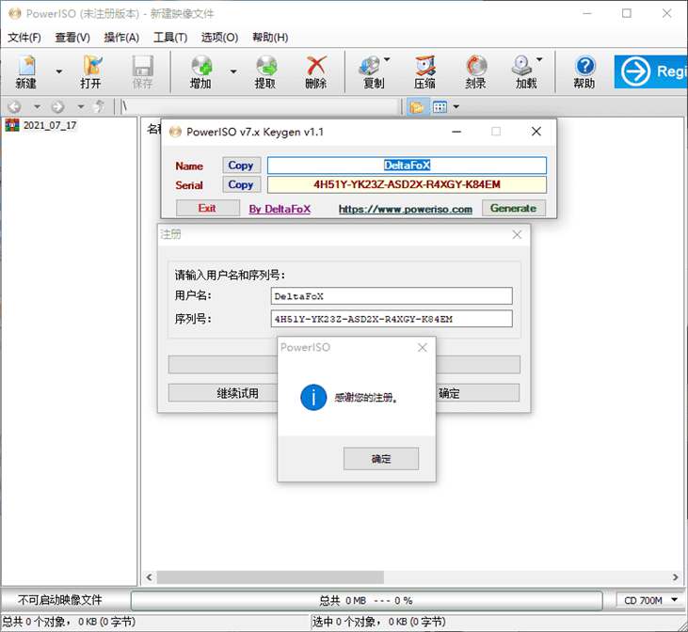
Task: Click the 刻录 (Burn) disc icon
Action: coord(475,71)
